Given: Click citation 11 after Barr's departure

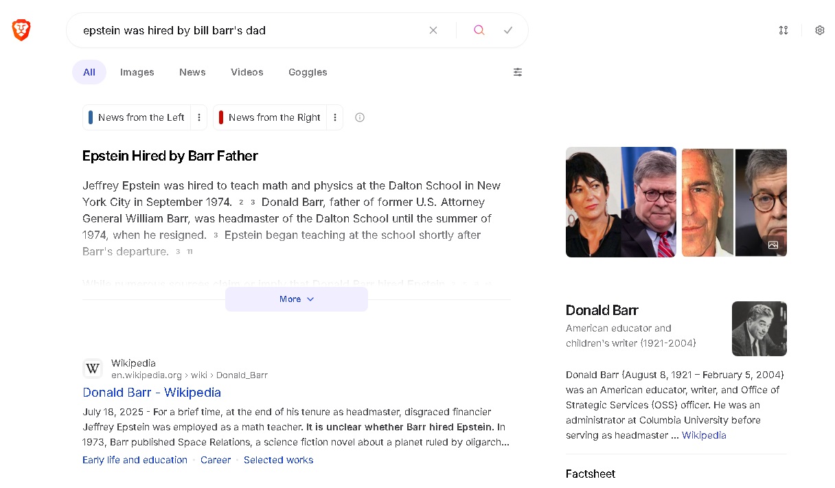Looking at the screenshot, I should tap(190, 252).
